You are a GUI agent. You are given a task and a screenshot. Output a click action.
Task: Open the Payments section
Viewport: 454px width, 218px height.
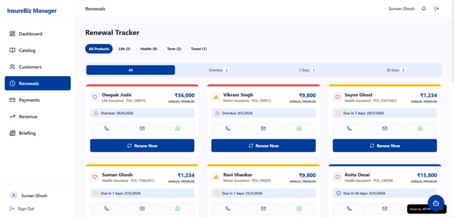(x=38, y=100)
